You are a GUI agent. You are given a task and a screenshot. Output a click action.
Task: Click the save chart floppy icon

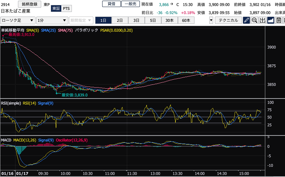pyautogui.click(x=278, y=20)
